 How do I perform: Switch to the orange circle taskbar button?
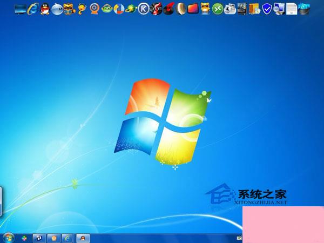click(x=53, y=239)
